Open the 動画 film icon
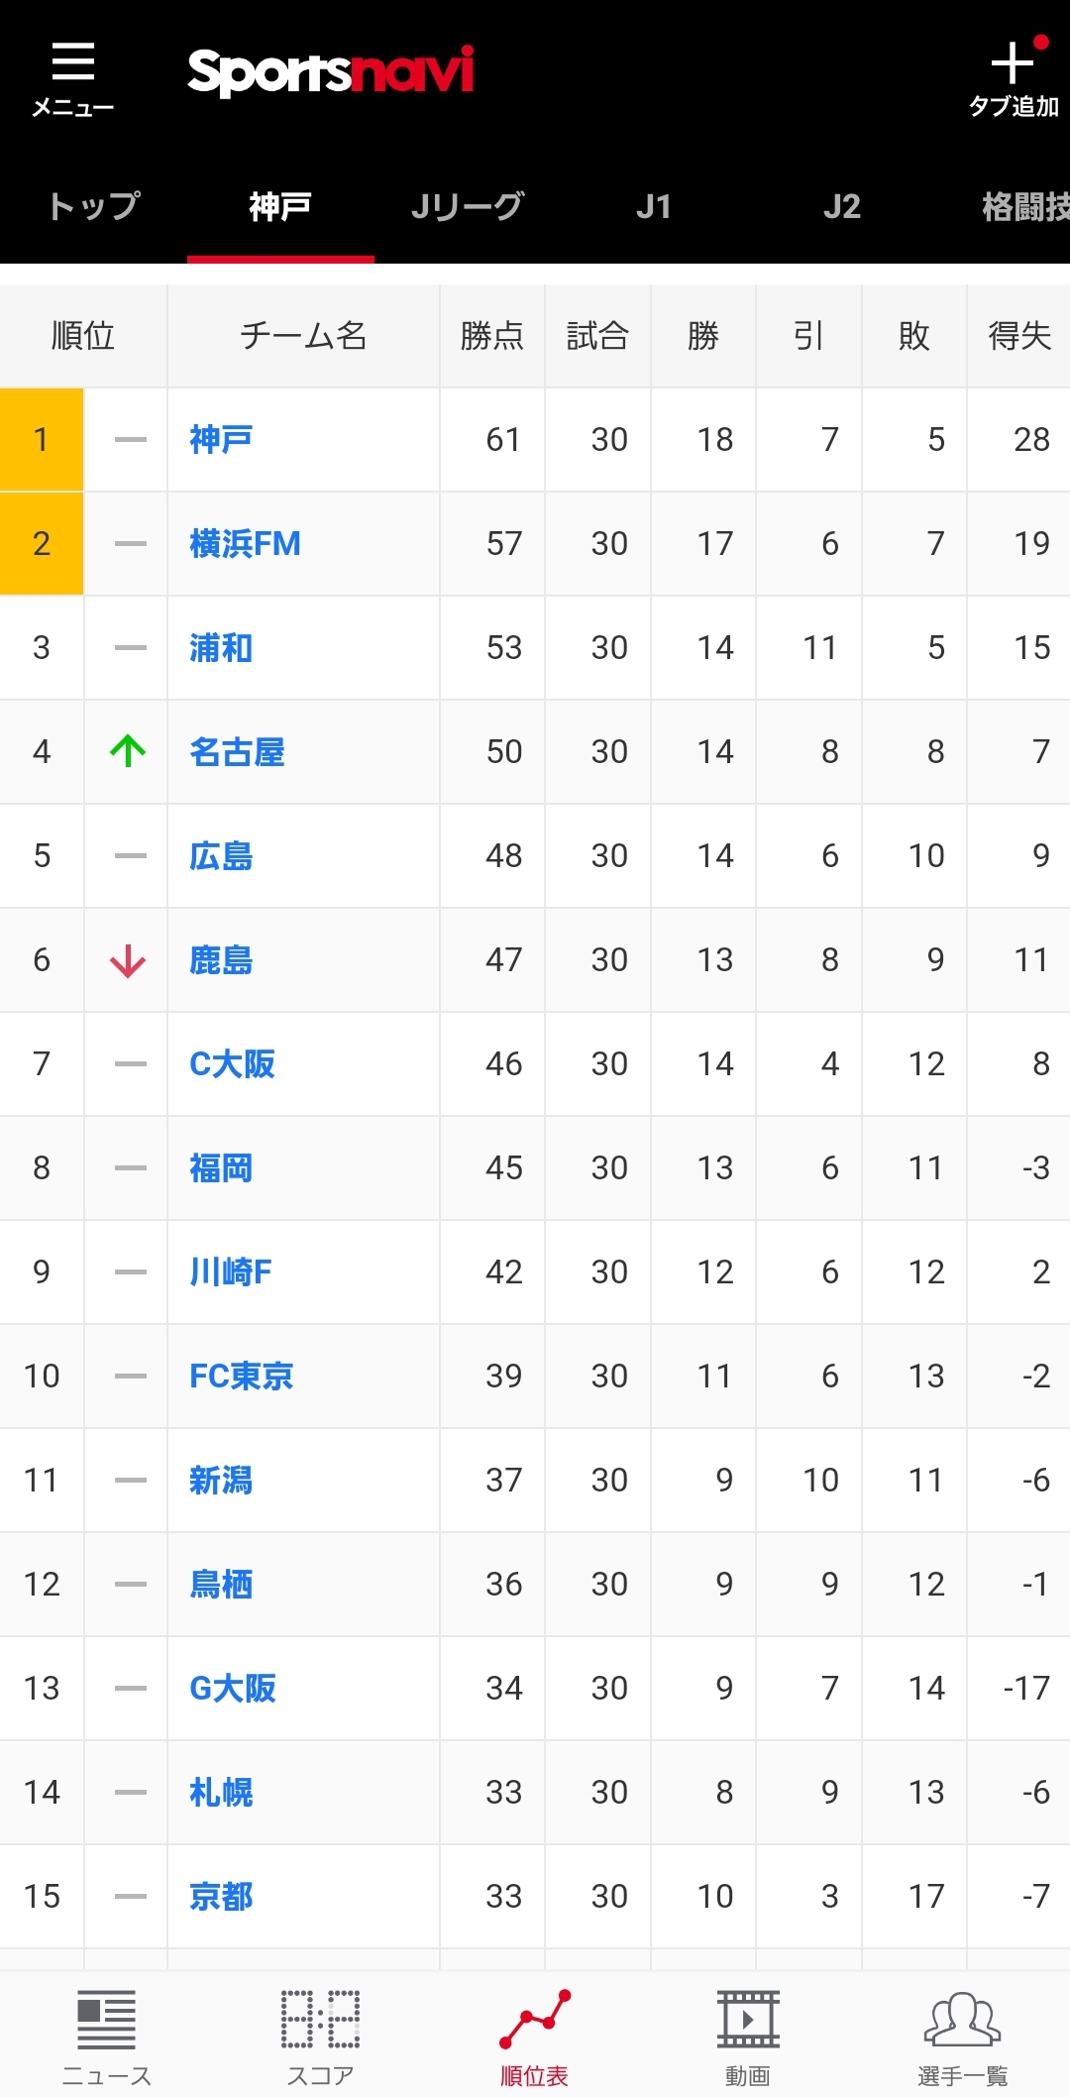 click(748, 2020)
